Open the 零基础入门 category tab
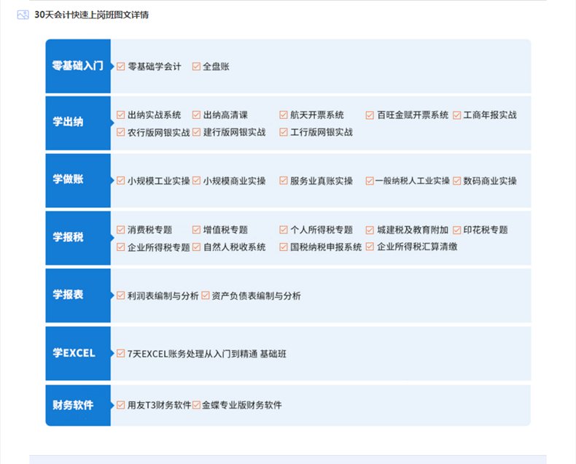Screen dimensions: 576x464 click(x=78, y=66)
